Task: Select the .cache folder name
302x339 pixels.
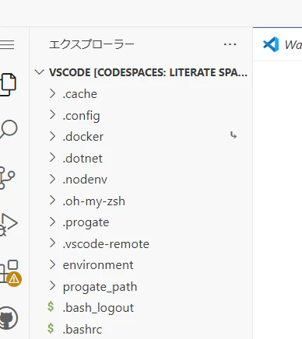Action: coord(80,94)
